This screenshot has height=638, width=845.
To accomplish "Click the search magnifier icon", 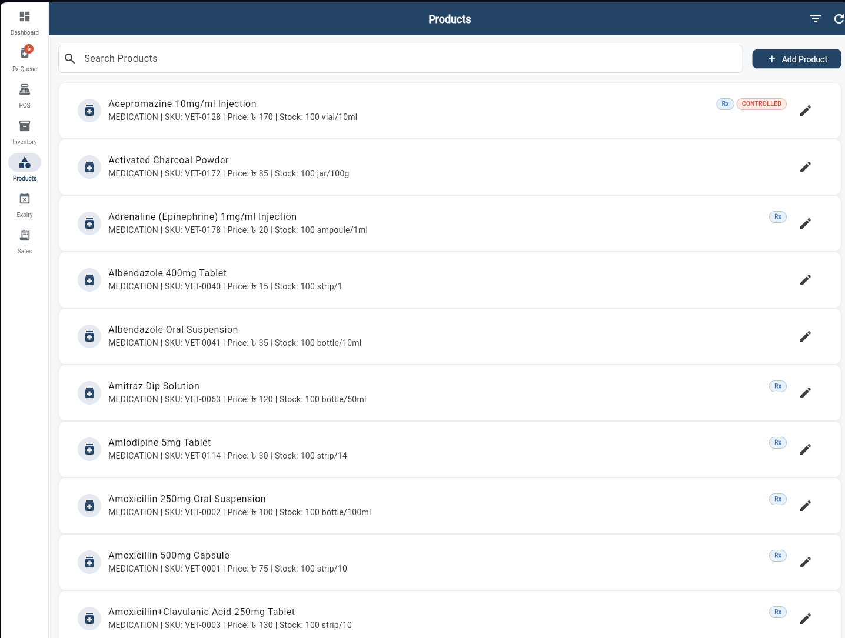I will (69, 58).
